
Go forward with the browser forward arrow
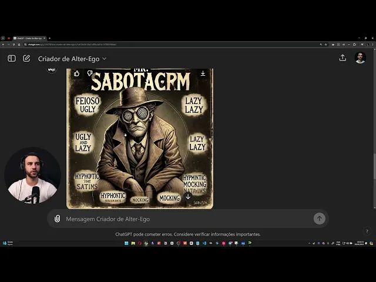pos(8,45)
